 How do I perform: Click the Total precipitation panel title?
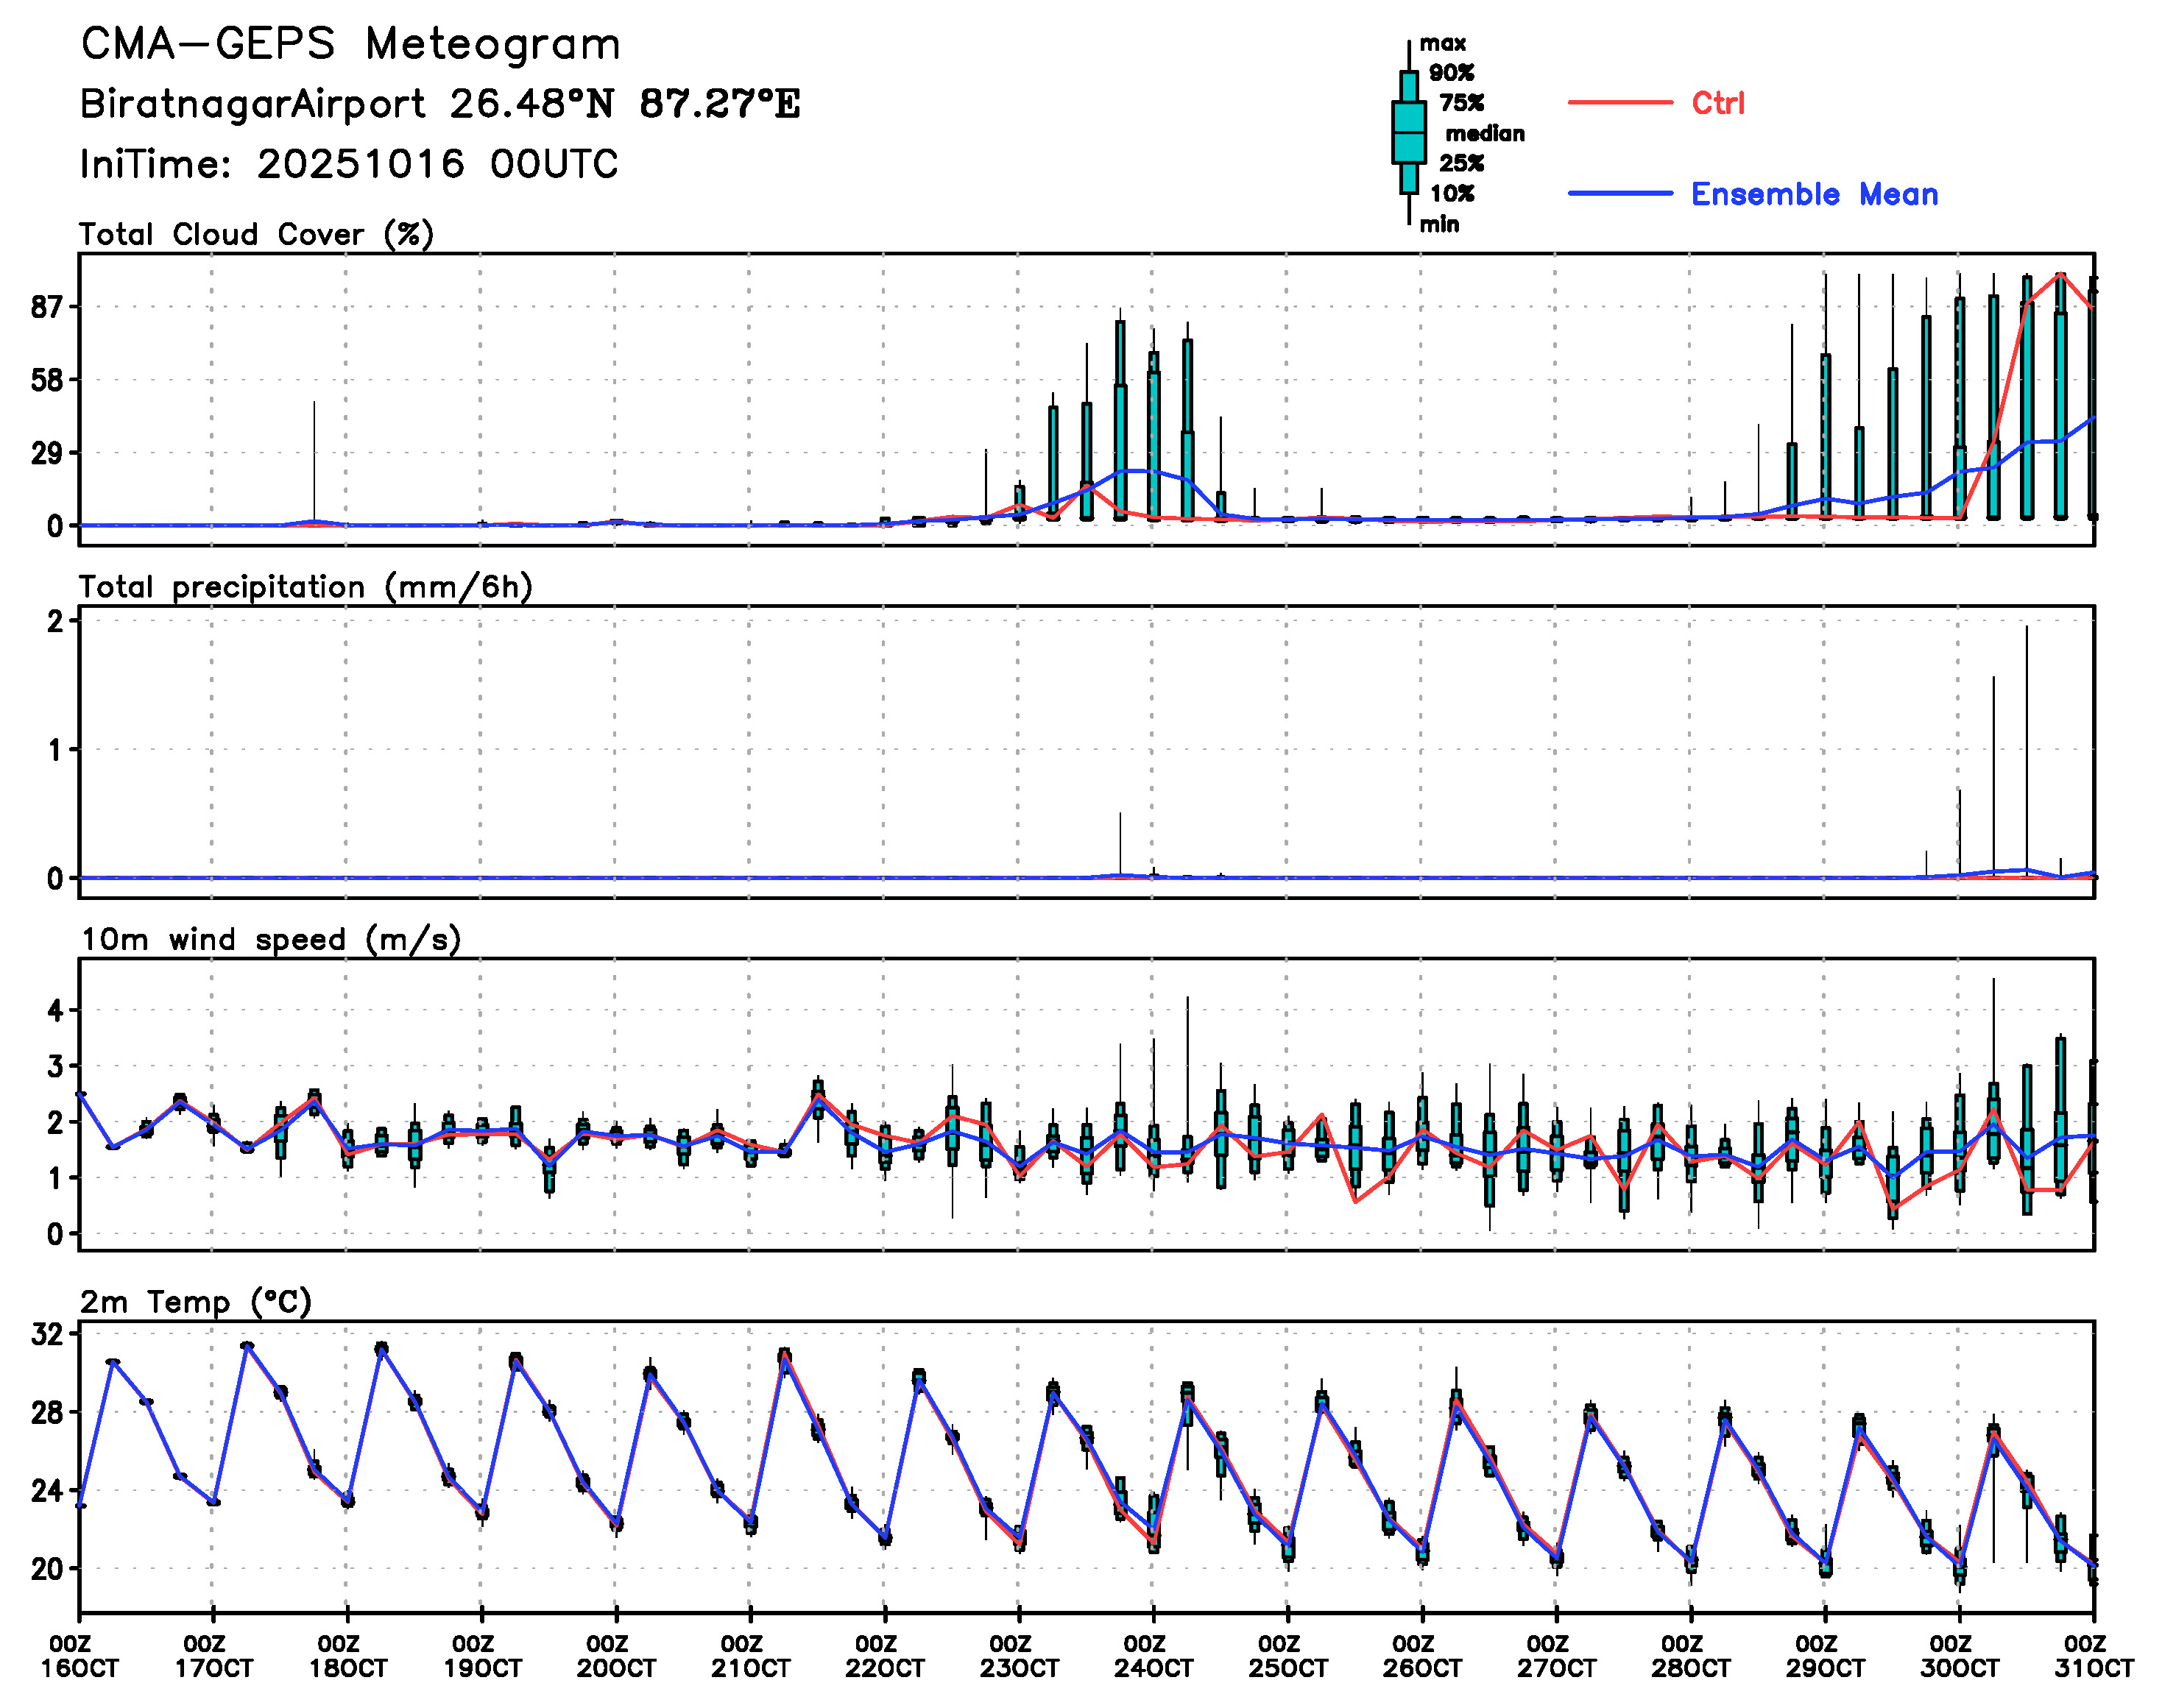click(x=305, y=587)
